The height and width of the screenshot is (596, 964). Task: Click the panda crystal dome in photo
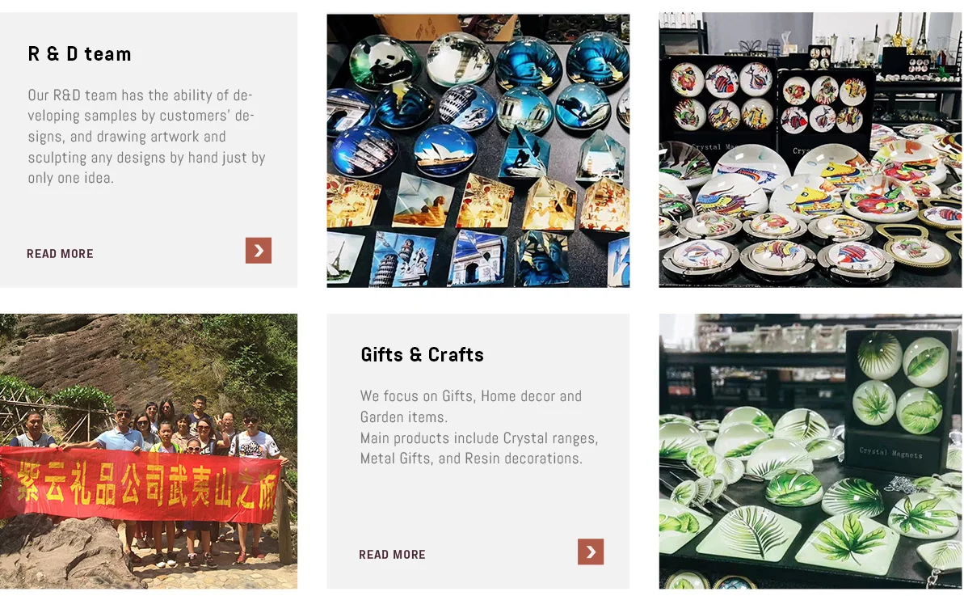click(383, 61)
